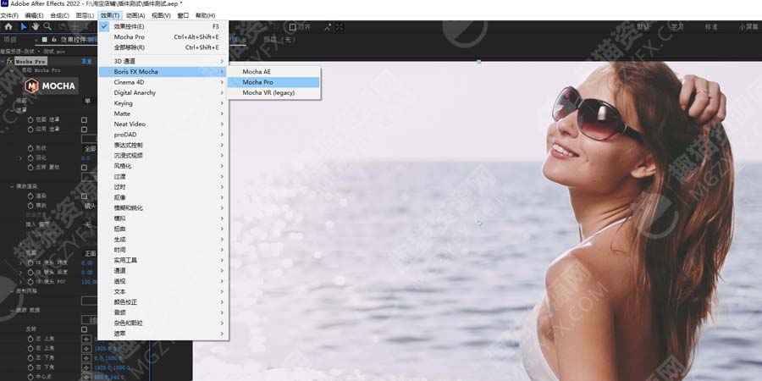Viewport: 762px width, 381px height.
Task: Click the snapping options icon beside 对齐
Action: pyautogui.click(x=328, y=27)
